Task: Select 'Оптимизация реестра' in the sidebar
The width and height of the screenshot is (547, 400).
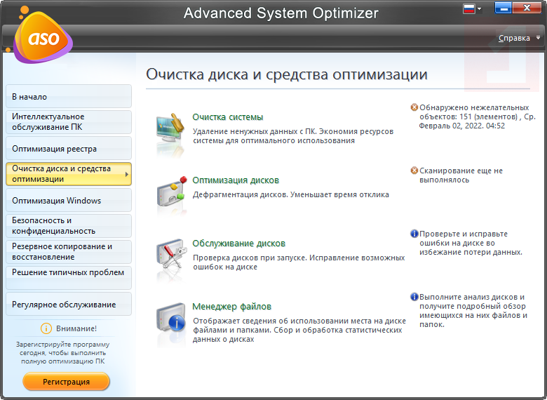Action: click(69, 148)
